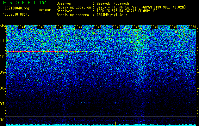Image resolution: width=199 pixels, height=126 pixels.
Task: Click the Receiving antenna label
Action: [x=73, y=15]
